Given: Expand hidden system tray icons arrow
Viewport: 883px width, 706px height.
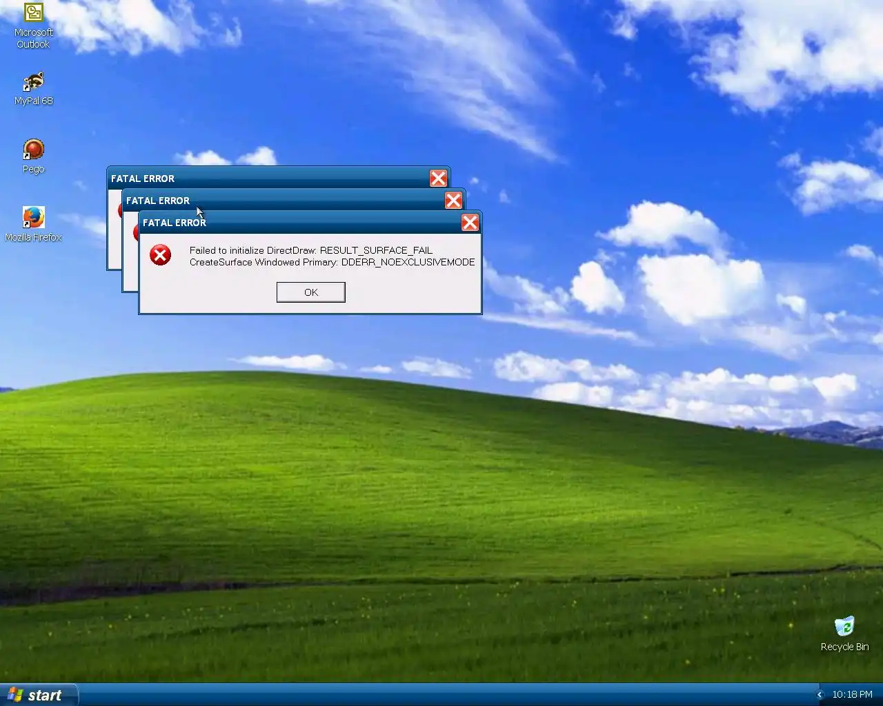Looking at the screenshot, I should pyautogui.click(x=820, y=695).
